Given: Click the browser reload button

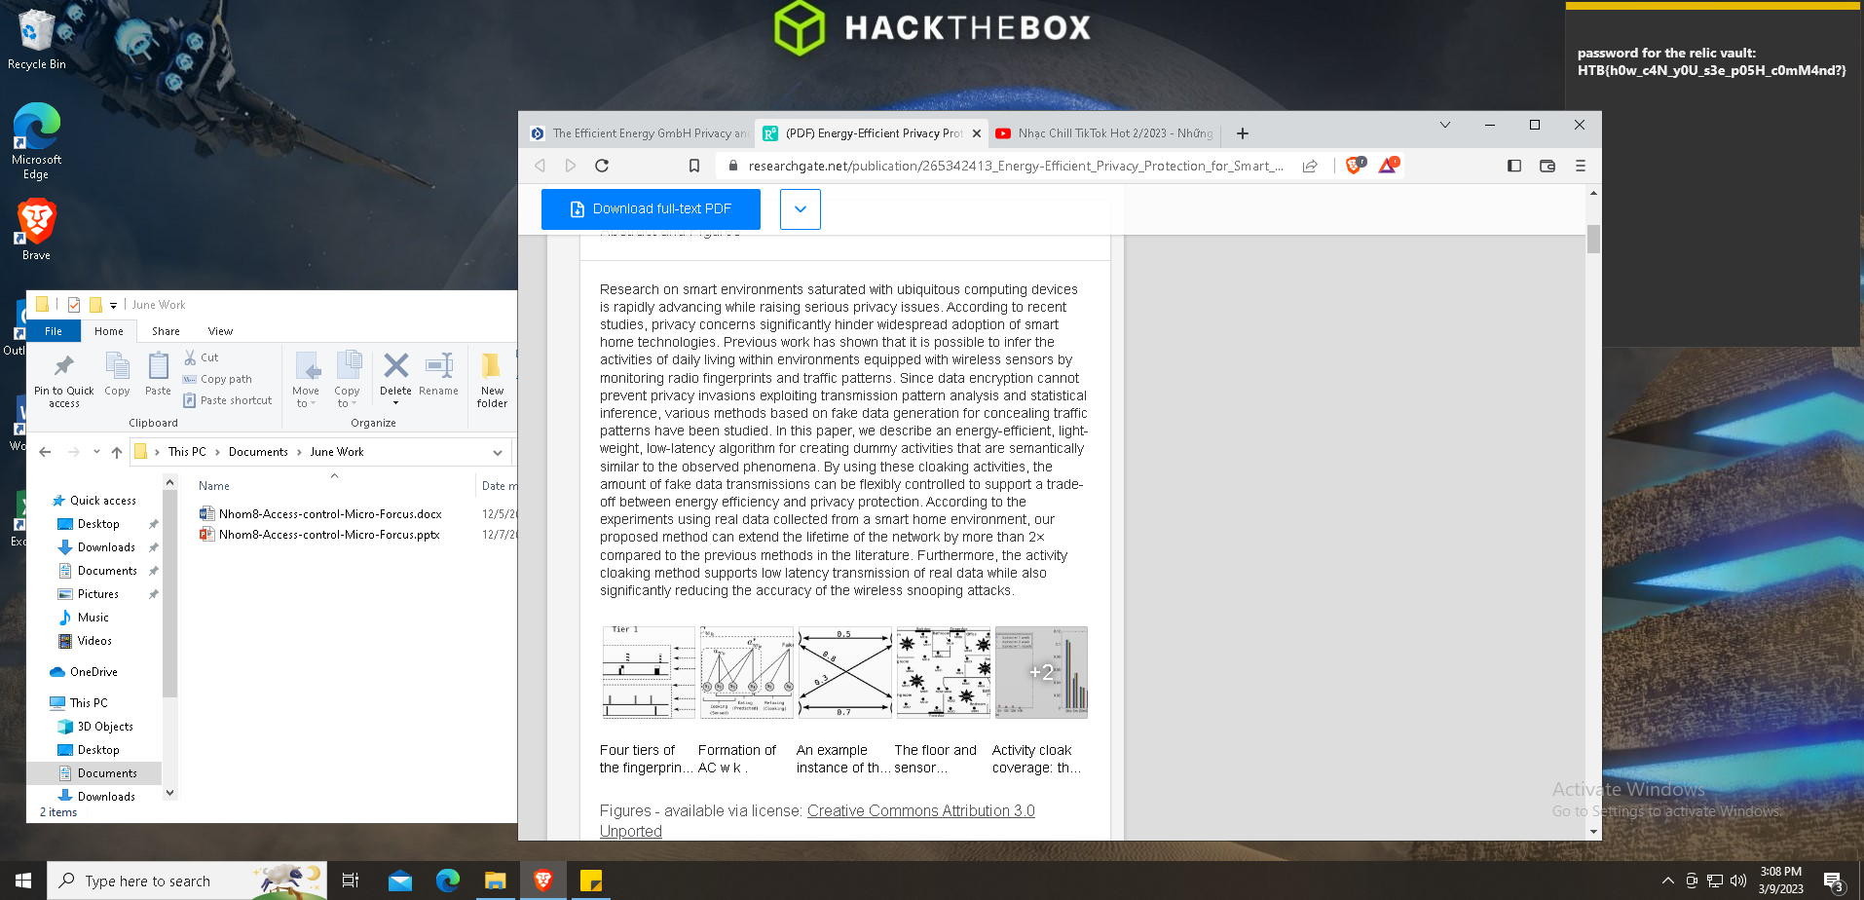Looking at the screenshot, I should (602, 166).
